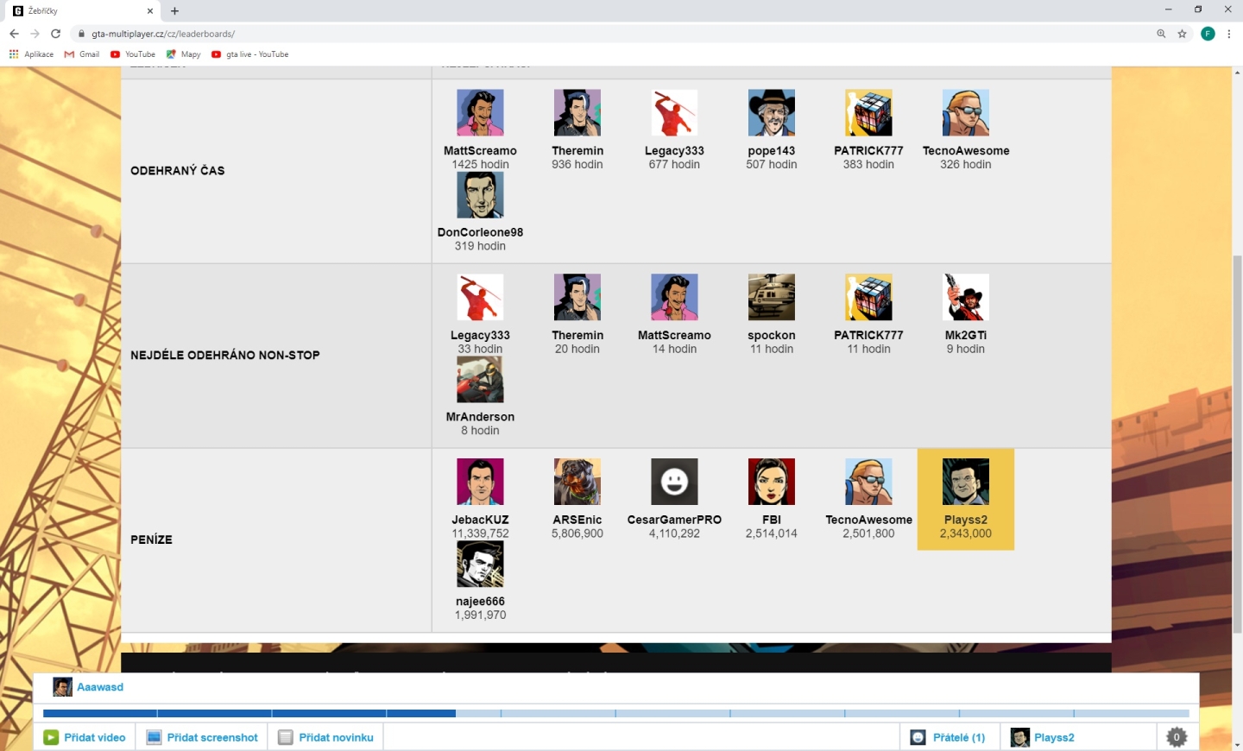Screen dimensions: 1243x751
Task: Click Mk2GTi avatar picture
Action: (x=966, y=297)
